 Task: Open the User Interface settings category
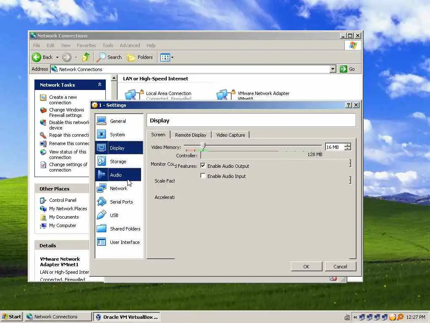pyautogui.click(x=119, y=242)
